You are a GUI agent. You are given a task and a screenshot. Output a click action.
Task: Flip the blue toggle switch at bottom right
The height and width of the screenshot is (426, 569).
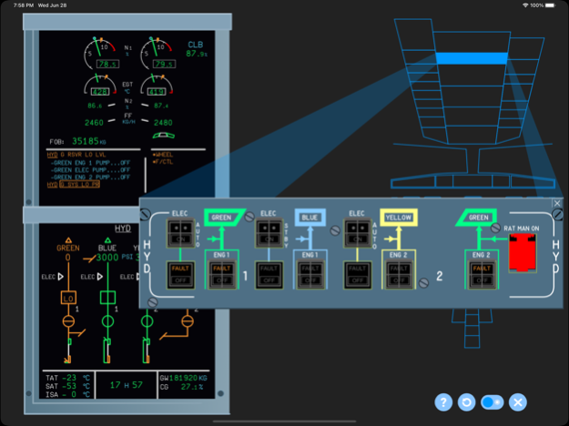pyautogui.click(x=493, y=402)
